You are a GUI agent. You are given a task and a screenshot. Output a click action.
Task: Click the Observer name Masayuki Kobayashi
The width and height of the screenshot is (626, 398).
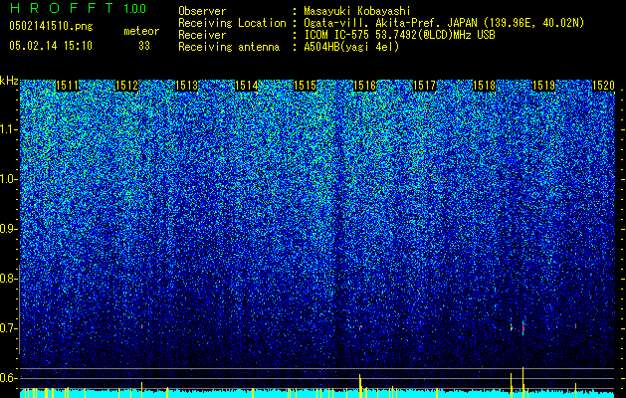[x=357, y=11]
